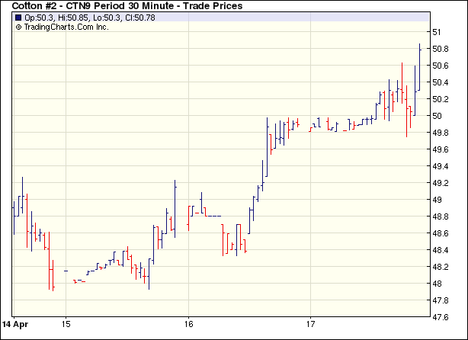Click the 50 price axis label
Viewport: 468px width, 340px height.
[437, 116]
